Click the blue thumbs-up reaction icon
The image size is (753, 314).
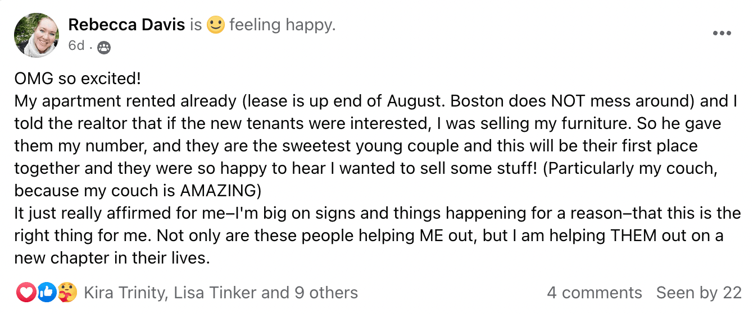pyautogui.click(x=47, y=292)
